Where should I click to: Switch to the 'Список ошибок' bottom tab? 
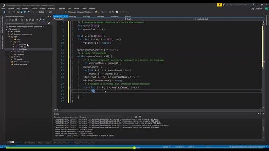pos(60,143)
